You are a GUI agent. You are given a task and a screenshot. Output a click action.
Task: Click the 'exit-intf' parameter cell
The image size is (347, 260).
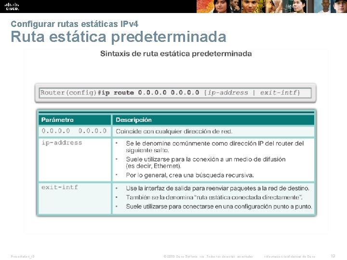click(75, 198)
